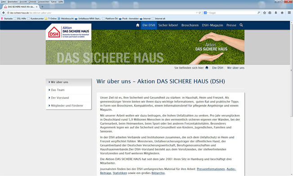Click Wir über uns in breadcrumb
The image size is (293, 176).
point(235,68)
